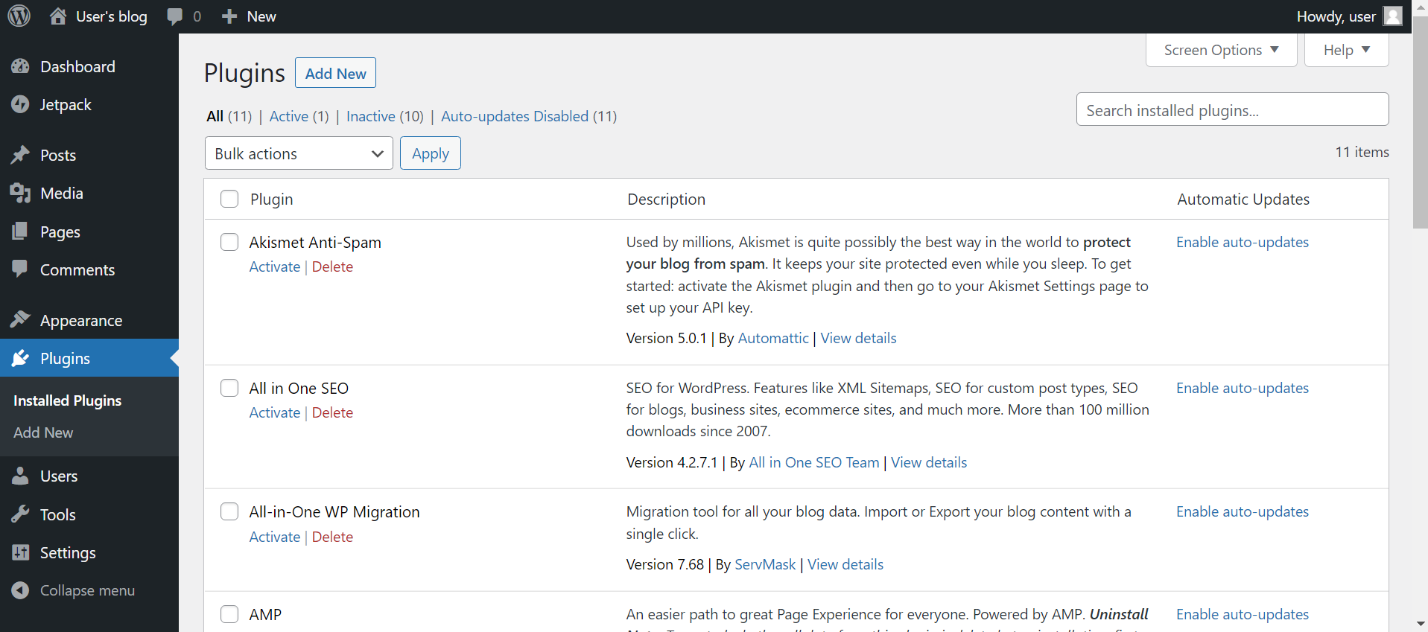The height and width of the screenshot is (632, 1428).
Task: Check the All-in-One WP Migration checkbox
Action: [229, 511]
